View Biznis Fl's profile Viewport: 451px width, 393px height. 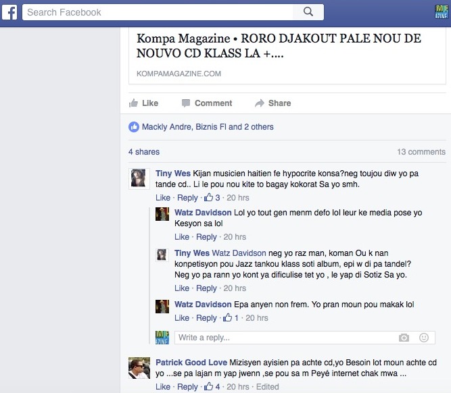tap(211, 127)
